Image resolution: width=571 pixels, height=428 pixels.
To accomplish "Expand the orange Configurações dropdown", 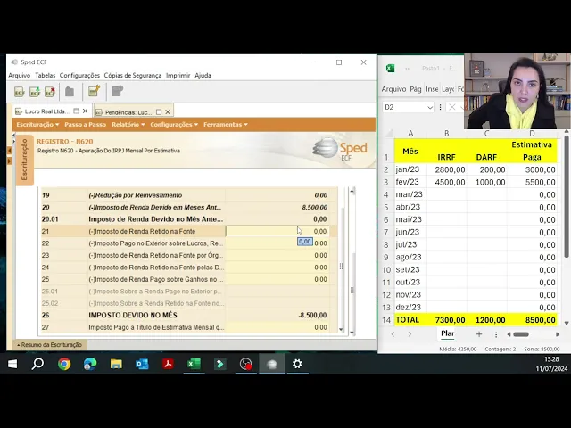I will (174, 125).
